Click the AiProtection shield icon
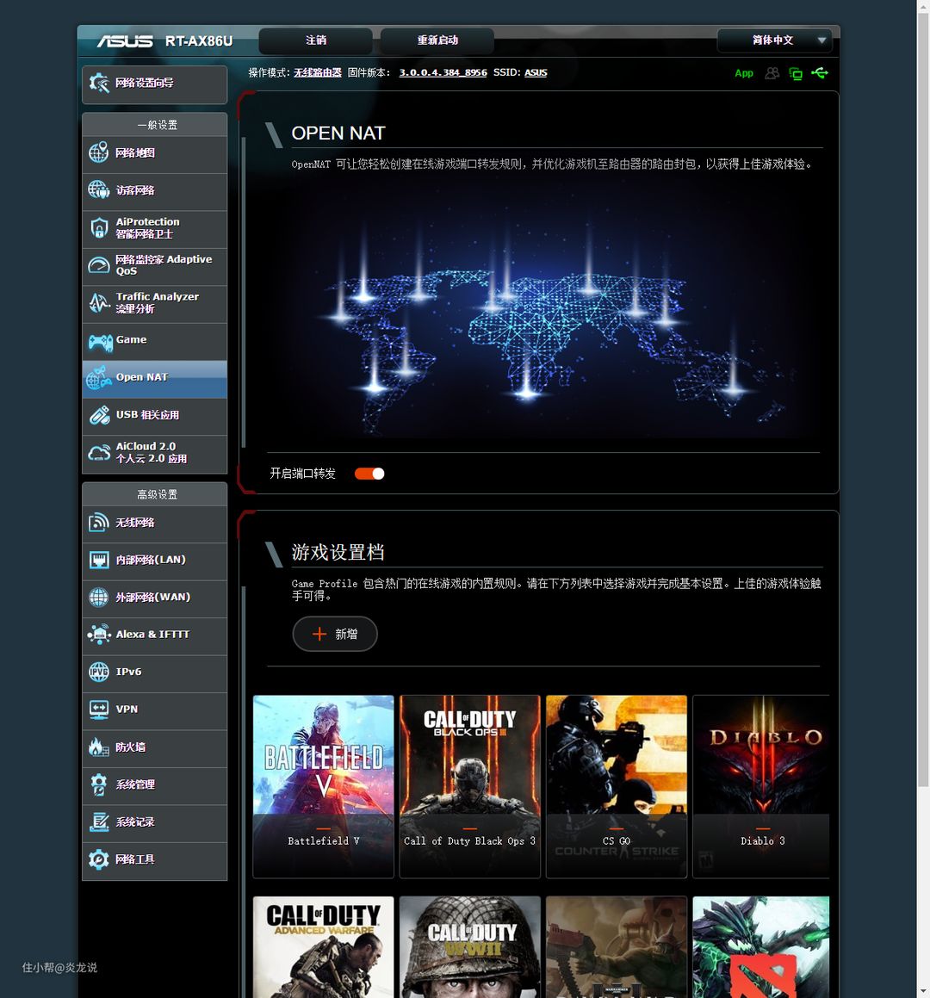The image size is (930, 998). click(99, 228)
